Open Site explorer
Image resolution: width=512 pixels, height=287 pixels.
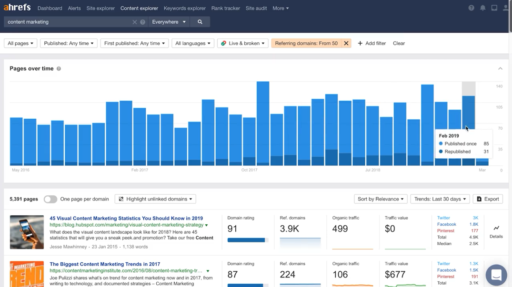tap(100, 8)
